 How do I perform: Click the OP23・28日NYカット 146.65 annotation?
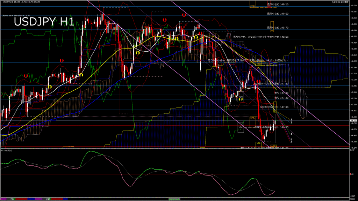click(271, 127)
